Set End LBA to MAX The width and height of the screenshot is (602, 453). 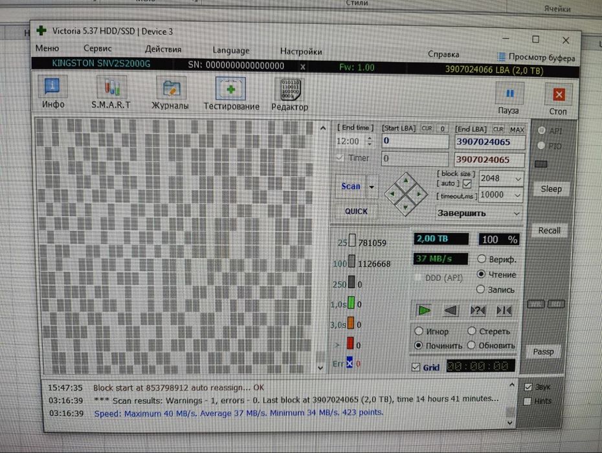[x=517, y=130]
